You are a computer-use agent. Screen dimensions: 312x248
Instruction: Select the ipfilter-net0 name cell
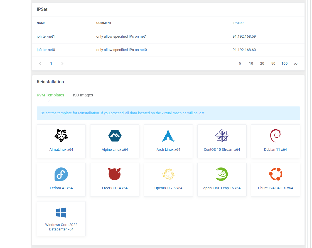click(46, 50)
